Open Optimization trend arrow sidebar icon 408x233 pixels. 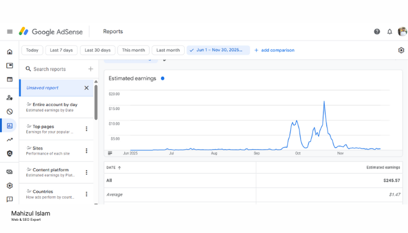point(10,140)
